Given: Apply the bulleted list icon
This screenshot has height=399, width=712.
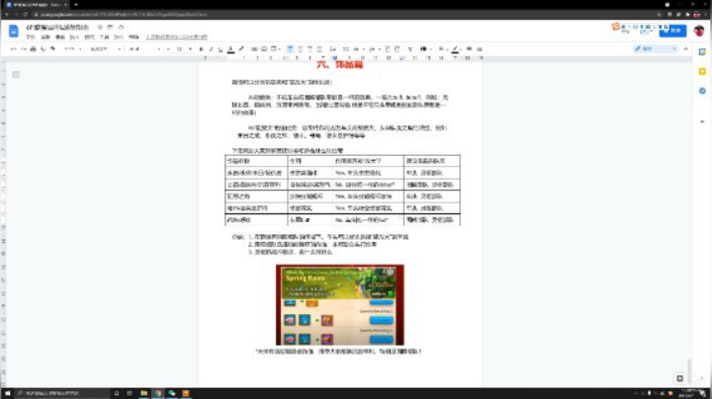Looking at the screenshot, I should 356,49.
